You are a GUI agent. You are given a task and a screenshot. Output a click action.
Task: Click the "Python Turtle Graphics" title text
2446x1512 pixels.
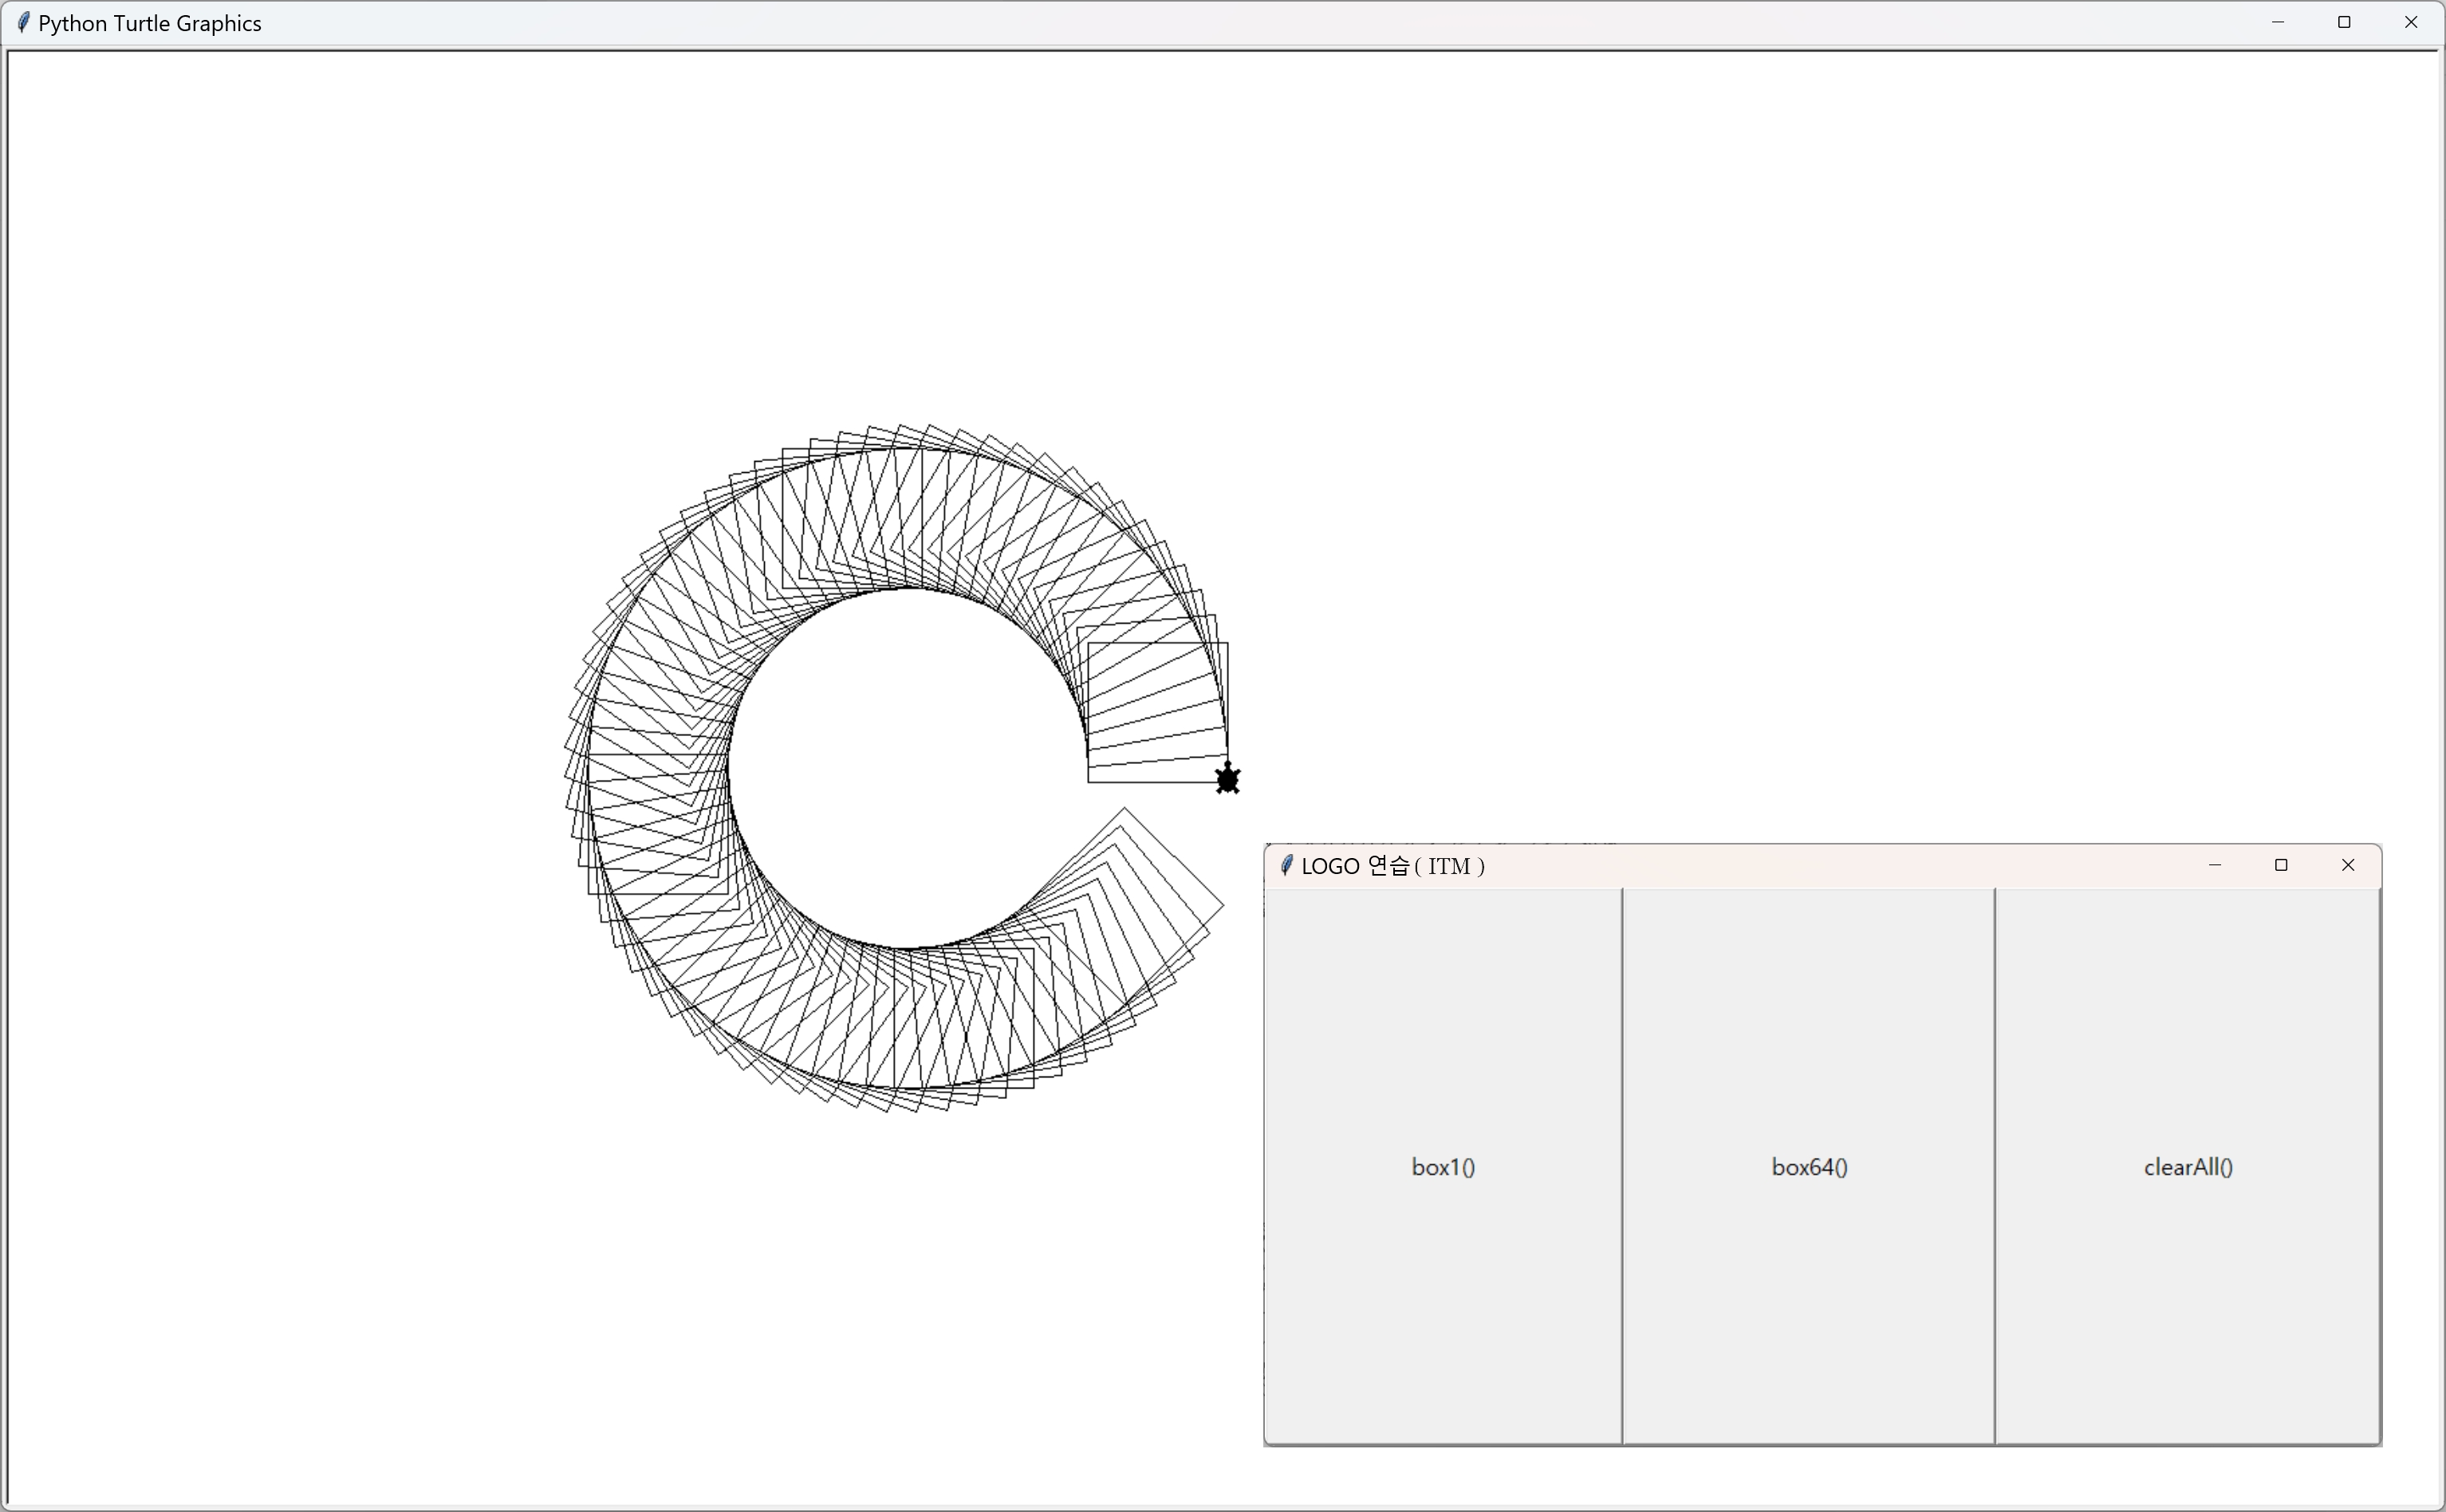(x=150, y=23)
